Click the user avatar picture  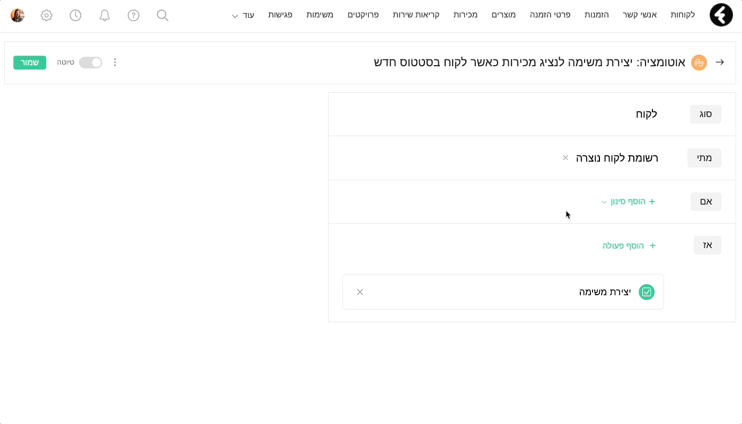17,15
